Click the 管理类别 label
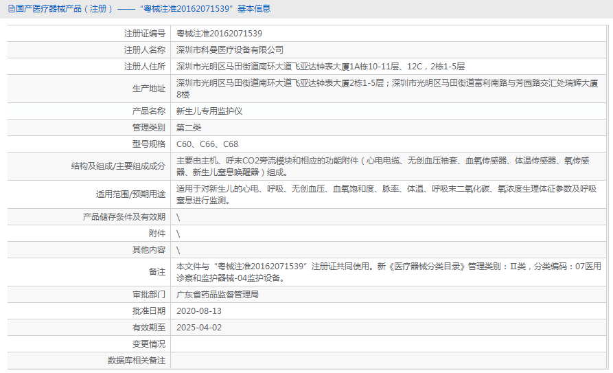 [149, 128]
